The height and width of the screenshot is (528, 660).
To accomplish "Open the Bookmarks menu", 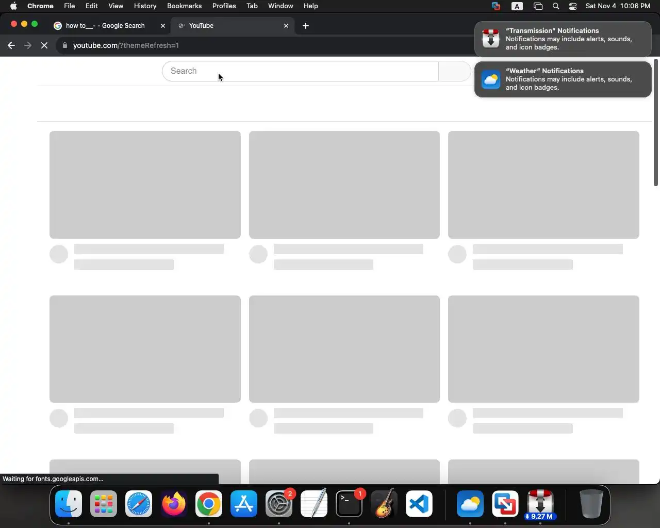I will pyautogui.click(x=185, y=6).
